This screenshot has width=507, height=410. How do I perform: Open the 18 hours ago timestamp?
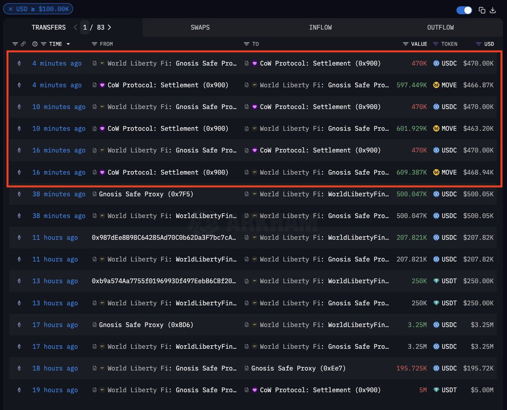[x=55, y=368]
